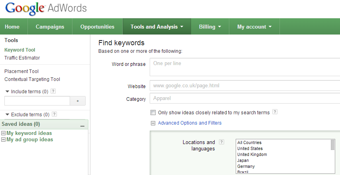Minimize the Saved ideas panel
Image resolution: width=340 pixels, height=175 pixels.
(82, 126)
